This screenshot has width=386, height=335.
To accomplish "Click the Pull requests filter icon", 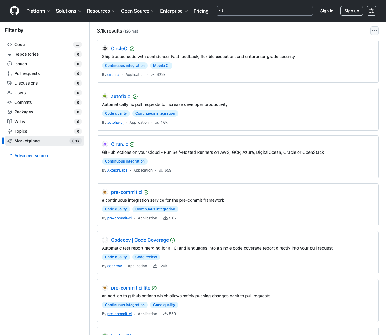I will coord(10,73).
